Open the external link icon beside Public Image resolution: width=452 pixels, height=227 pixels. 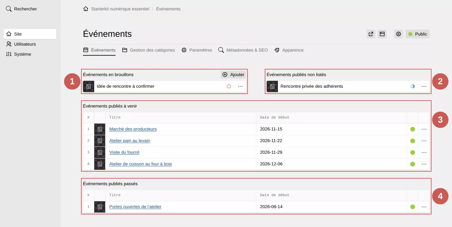(371, 34)
